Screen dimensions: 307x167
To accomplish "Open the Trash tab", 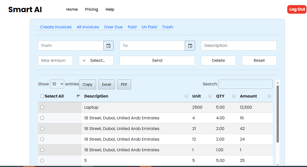I will click(x=168, y=27).
